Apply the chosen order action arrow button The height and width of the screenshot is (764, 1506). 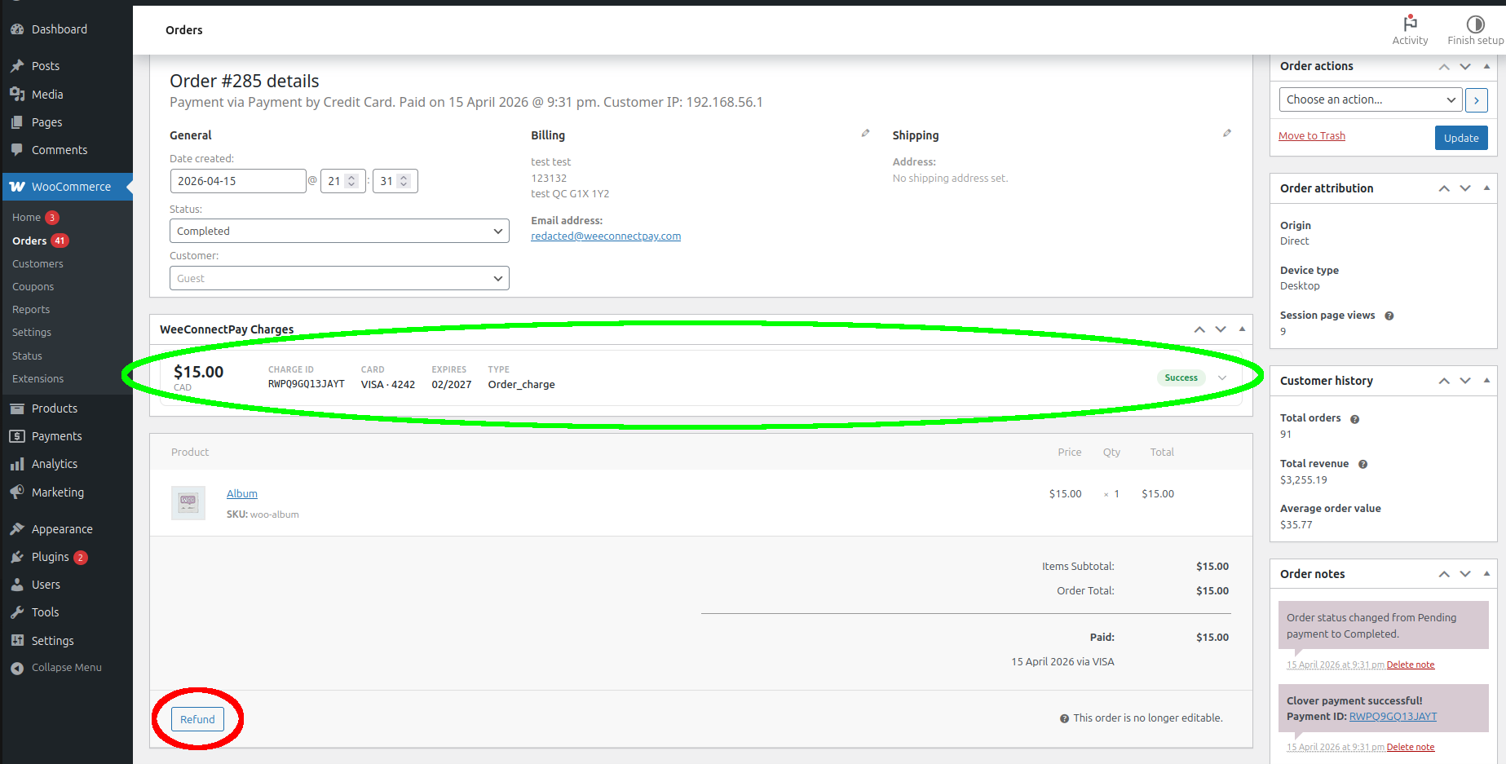pos(1477,99)
